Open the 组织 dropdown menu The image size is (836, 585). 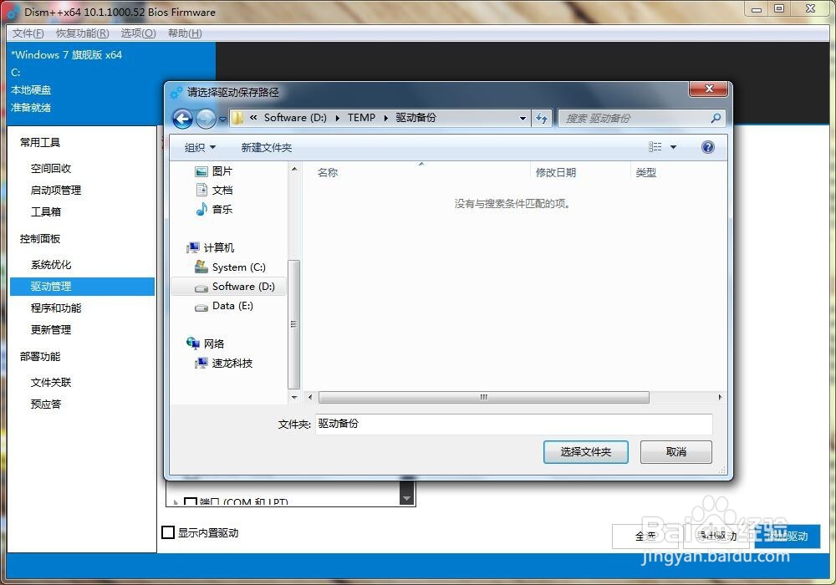tap(200, 147)
